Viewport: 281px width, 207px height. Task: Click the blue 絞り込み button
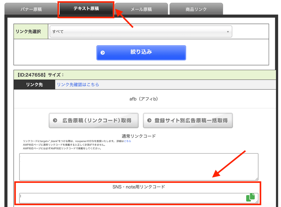tap(141, 53)
